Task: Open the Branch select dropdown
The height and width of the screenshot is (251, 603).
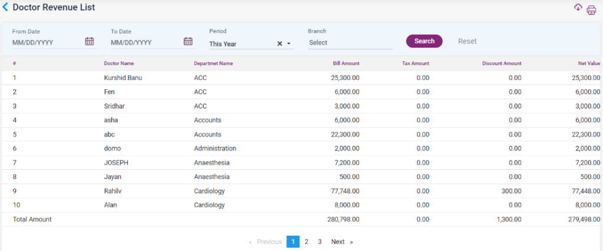Action: point(350,43)
